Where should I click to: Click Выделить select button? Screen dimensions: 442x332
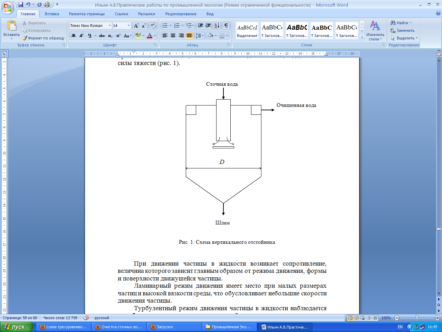click(404, 38)
